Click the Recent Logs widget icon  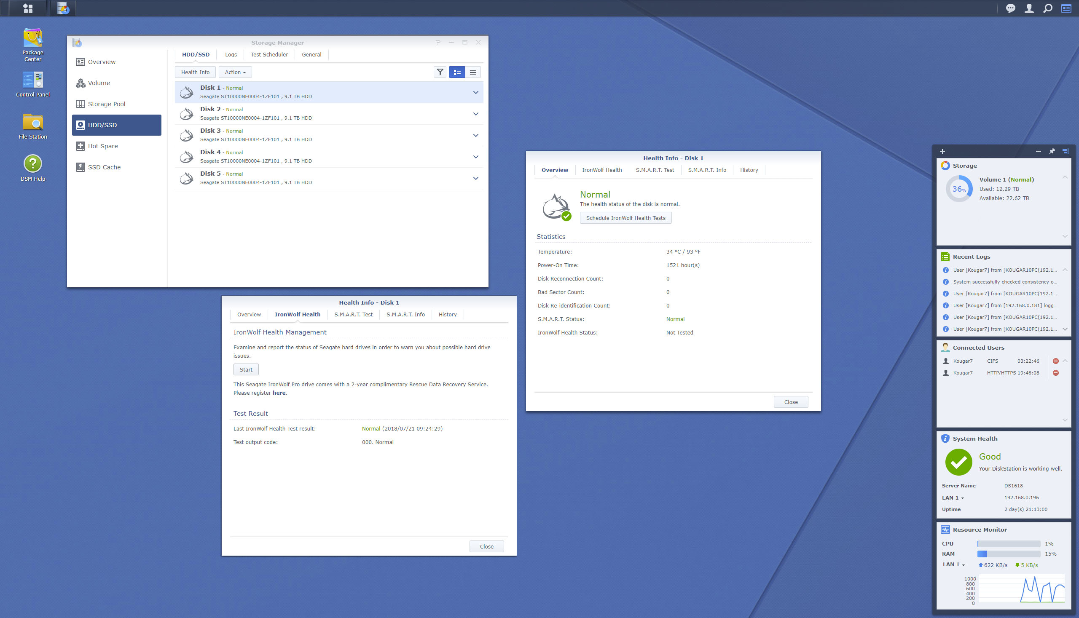pos(945,257)
